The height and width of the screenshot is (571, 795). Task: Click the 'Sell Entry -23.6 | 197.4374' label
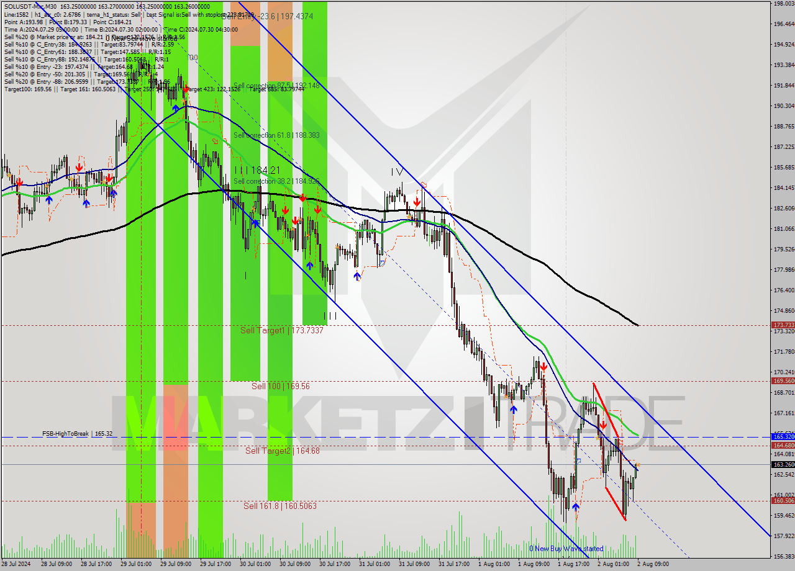tap(267, 17)
